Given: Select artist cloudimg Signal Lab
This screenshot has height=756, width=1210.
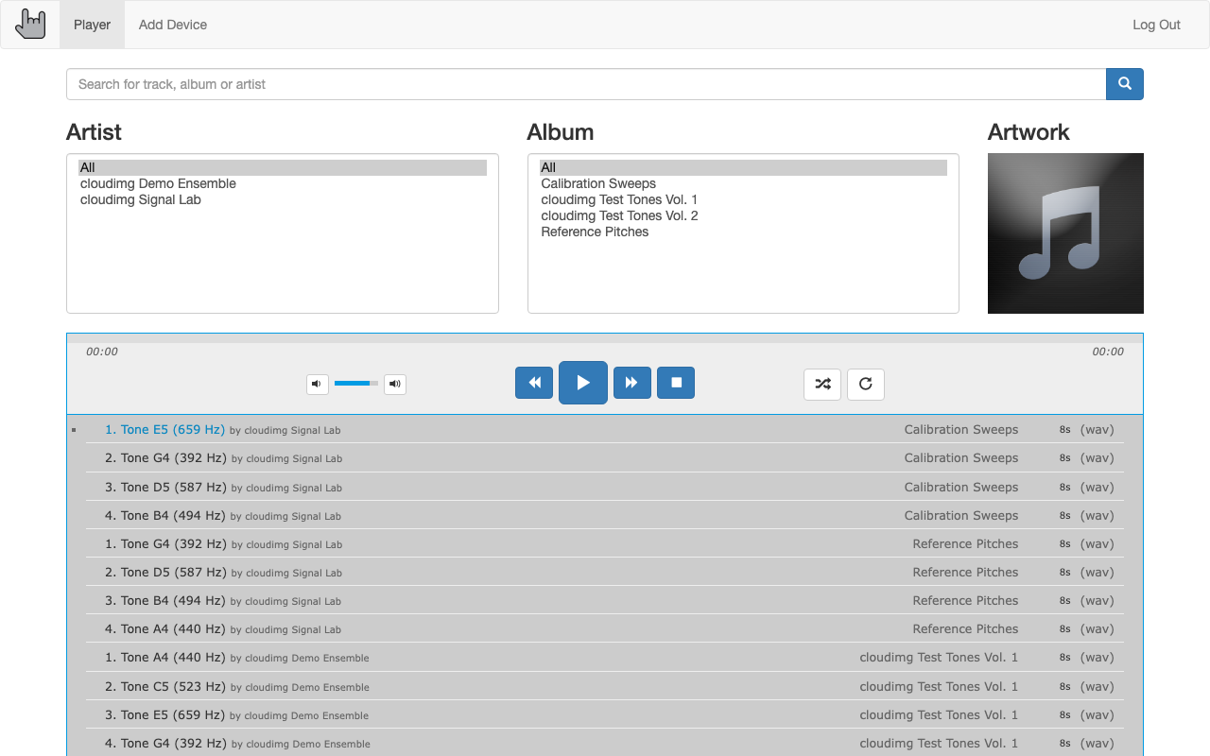Looking at the screenshot, I should (x=283, y=199).
